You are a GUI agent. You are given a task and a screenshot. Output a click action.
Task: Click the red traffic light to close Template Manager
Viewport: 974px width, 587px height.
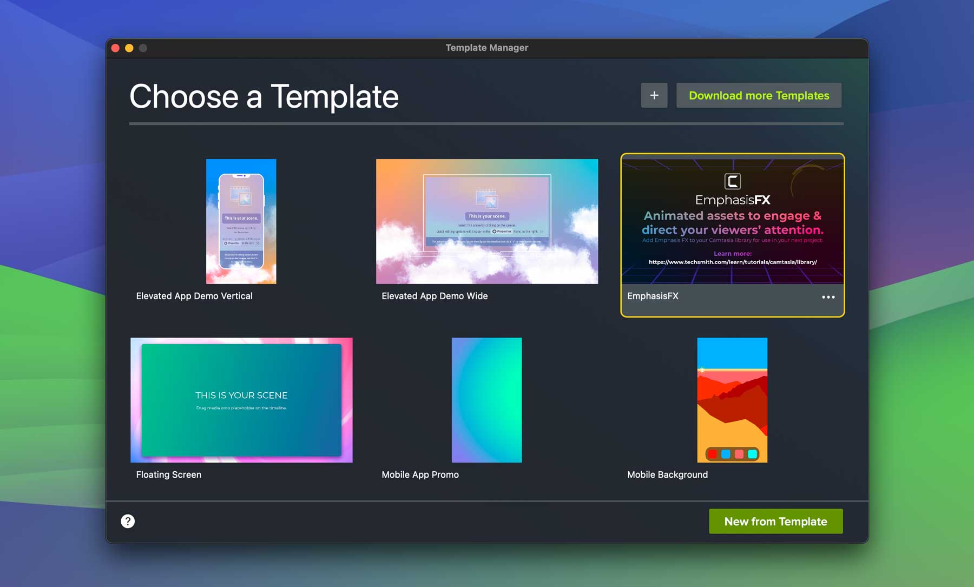point(115,48)
